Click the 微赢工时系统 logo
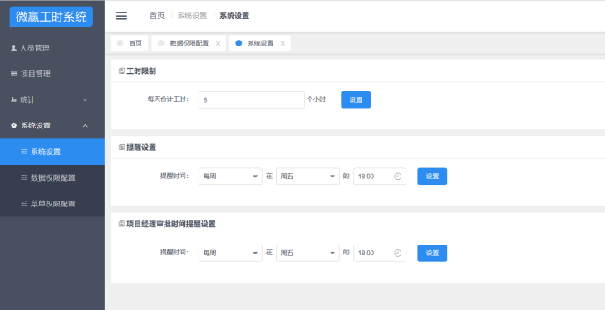The image size is (605, 310). pyautogui.click(x=52, y=17)
